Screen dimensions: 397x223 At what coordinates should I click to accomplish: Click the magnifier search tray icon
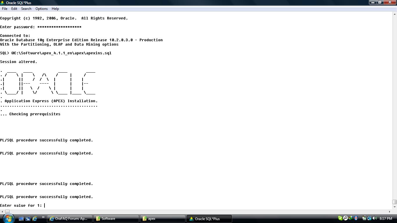346,218
